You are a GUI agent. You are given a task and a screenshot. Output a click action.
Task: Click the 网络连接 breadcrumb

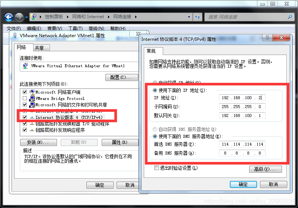[x=122, y=17]
